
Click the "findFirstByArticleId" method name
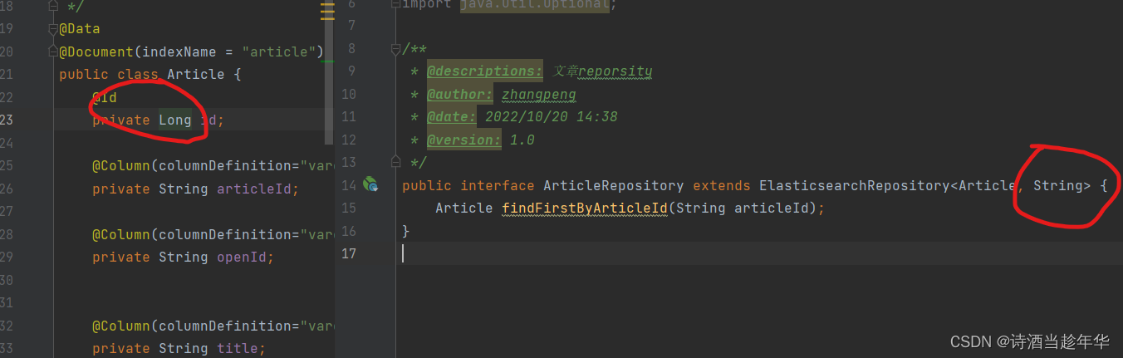click(585, 208)
